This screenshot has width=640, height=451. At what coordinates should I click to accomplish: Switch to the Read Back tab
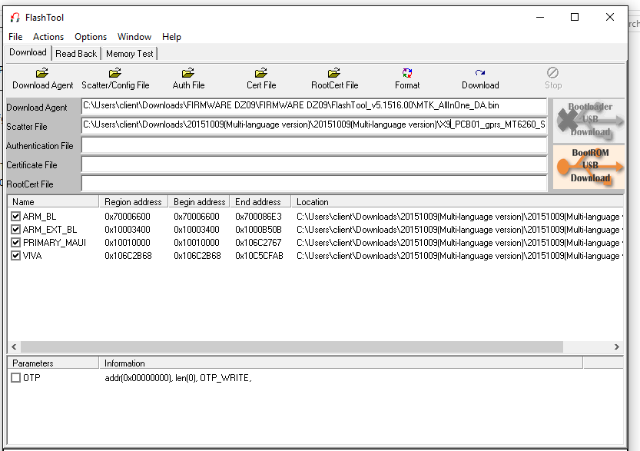click(76, 54)
